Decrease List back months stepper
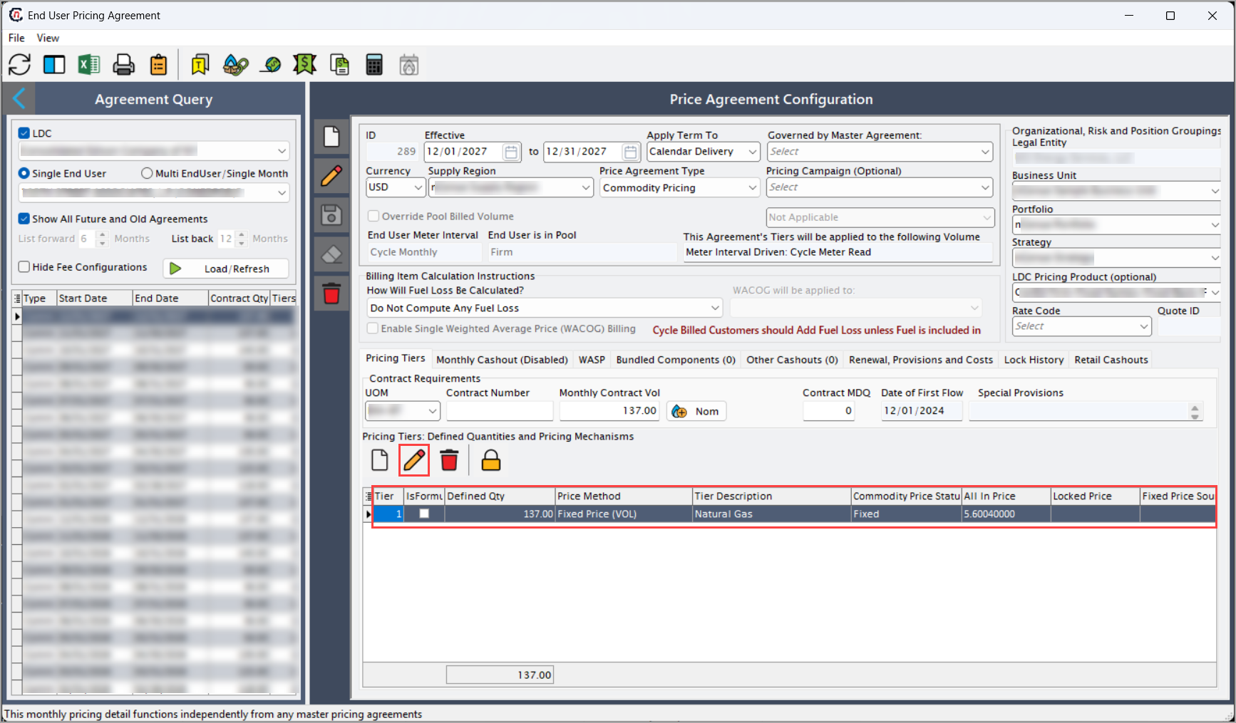 [x=242, y=243]
